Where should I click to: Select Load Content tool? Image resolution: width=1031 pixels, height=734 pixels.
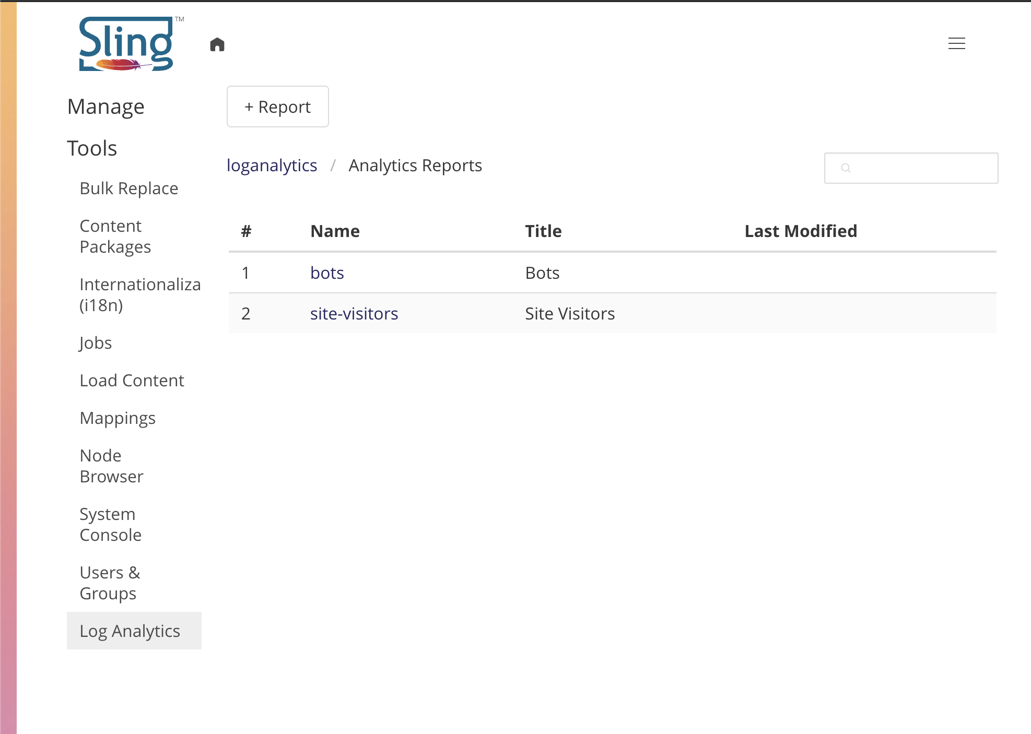(x=132, y=381)
